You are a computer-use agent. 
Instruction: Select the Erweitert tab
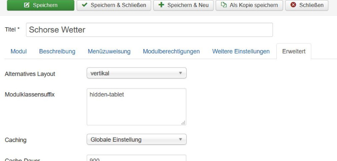[x=294, y=52]
